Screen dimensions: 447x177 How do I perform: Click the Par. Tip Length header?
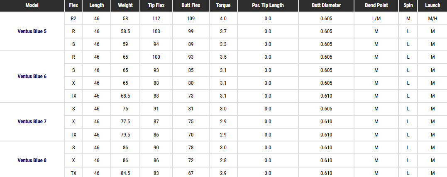[x=268, y=5]
